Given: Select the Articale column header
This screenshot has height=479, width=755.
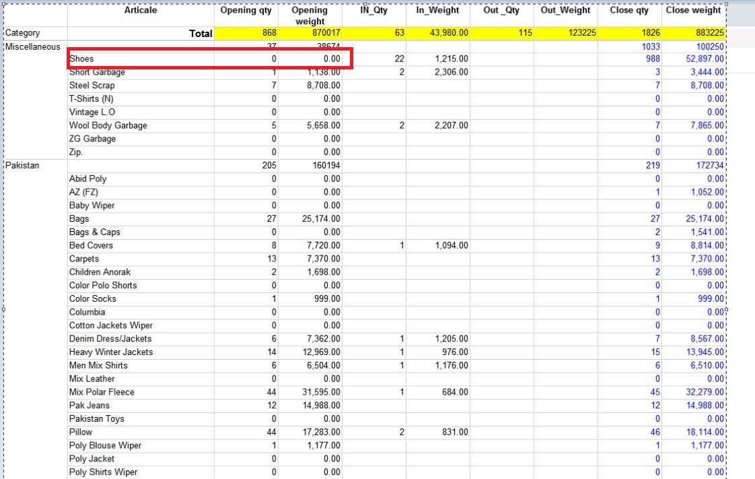Looking at the screenshot, I should click(x=141, y=10).
